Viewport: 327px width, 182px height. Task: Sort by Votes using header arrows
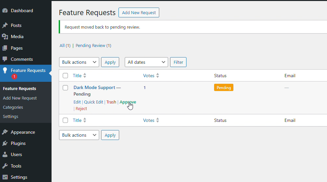pyautogui.click(x=158, y=76)
